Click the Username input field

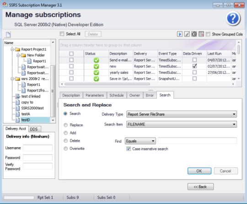(38, 148)
